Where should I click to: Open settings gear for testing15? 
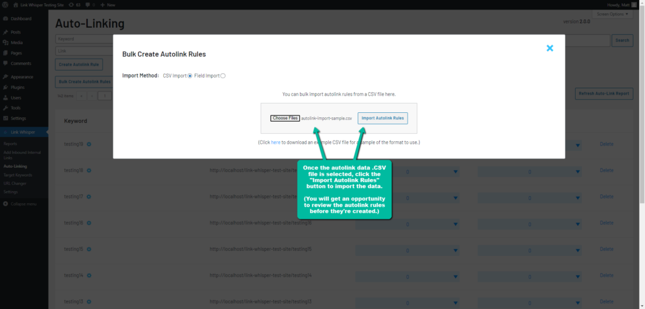tap(89, 249)
